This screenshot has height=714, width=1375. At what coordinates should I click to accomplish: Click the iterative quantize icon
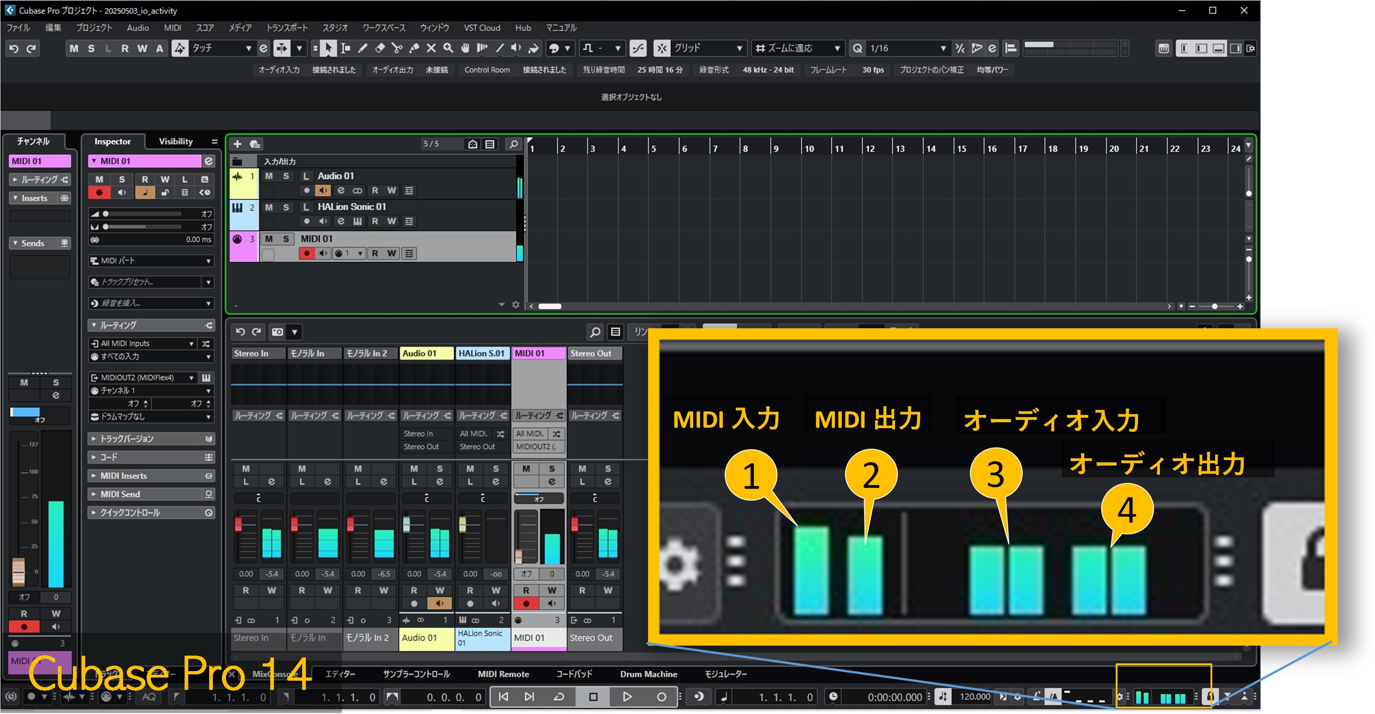tap(960, 49)
